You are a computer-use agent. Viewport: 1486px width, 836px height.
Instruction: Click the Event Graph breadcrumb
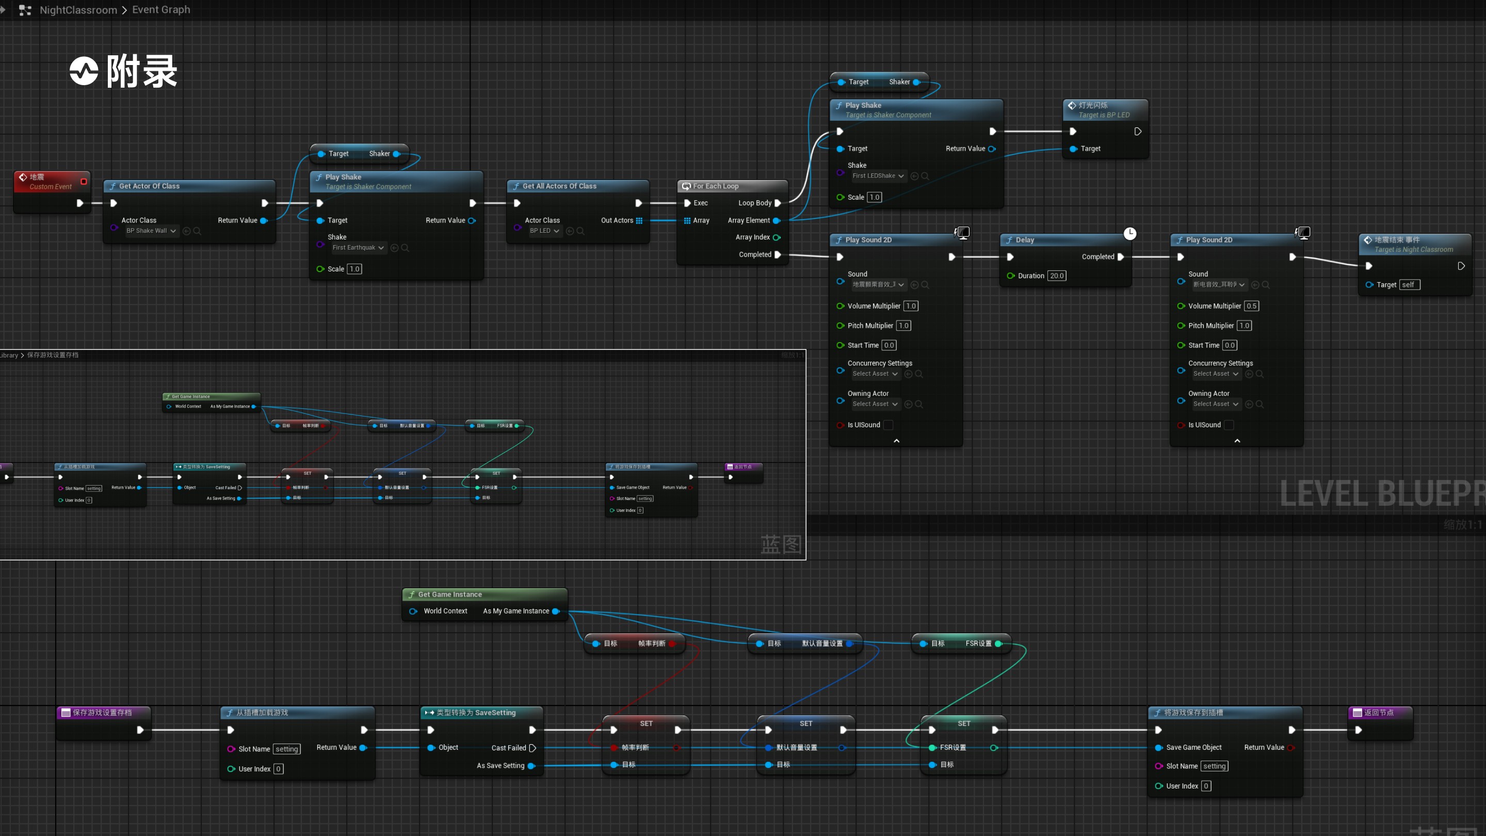pyautogui.click(x=161, y=10)
